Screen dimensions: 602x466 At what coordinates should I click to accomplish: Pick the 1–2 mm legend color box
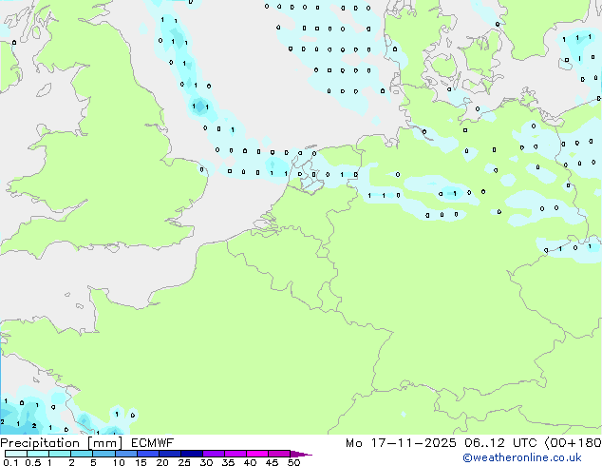[x=60, y=454]
